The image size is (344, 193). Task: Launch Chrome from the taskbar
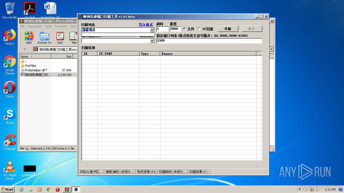tap(48, 190)
